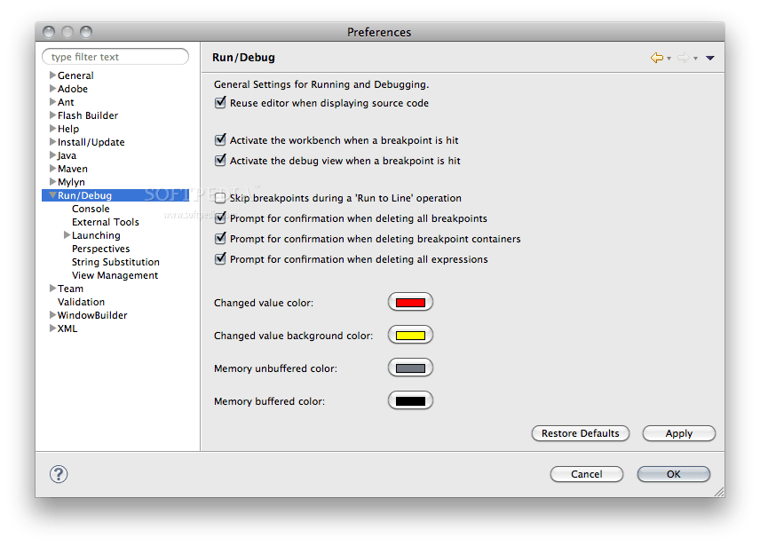Open the 'Memory unbuffered color' picker
Screen dimensions: 760x546
pyautogui.click(x=409, y=367)
